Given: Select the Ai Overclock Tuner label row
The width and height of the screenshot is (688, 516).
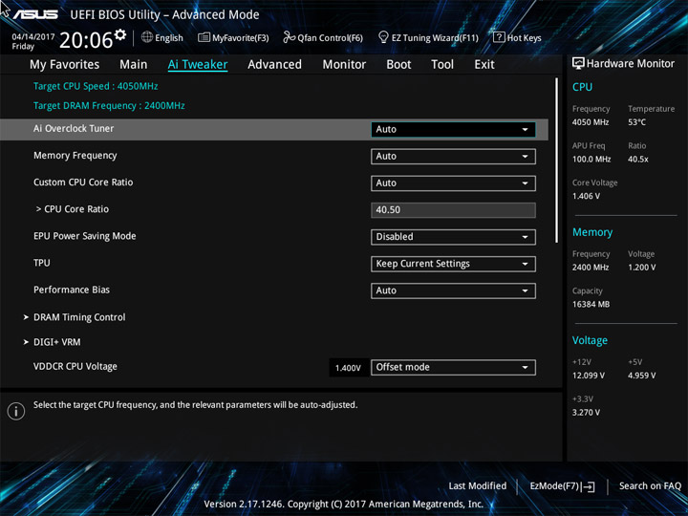Looking at the screenshot, I should tap(274, 129).
